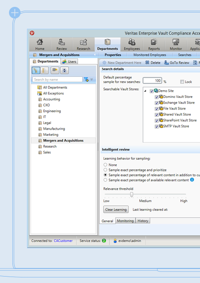The width and height of the screenshot is (200, 283).
Task: Toggle the Lock checkbox
Action: [182, 82]
